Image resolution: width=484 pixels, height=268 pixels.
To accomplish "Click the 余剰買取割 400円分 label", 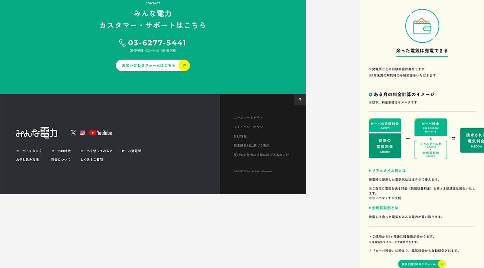I will [430, 154].
